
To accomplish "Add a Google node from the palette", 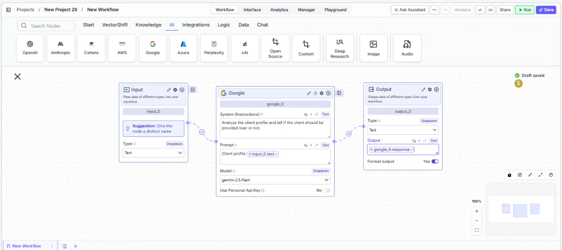I will 153,48.
